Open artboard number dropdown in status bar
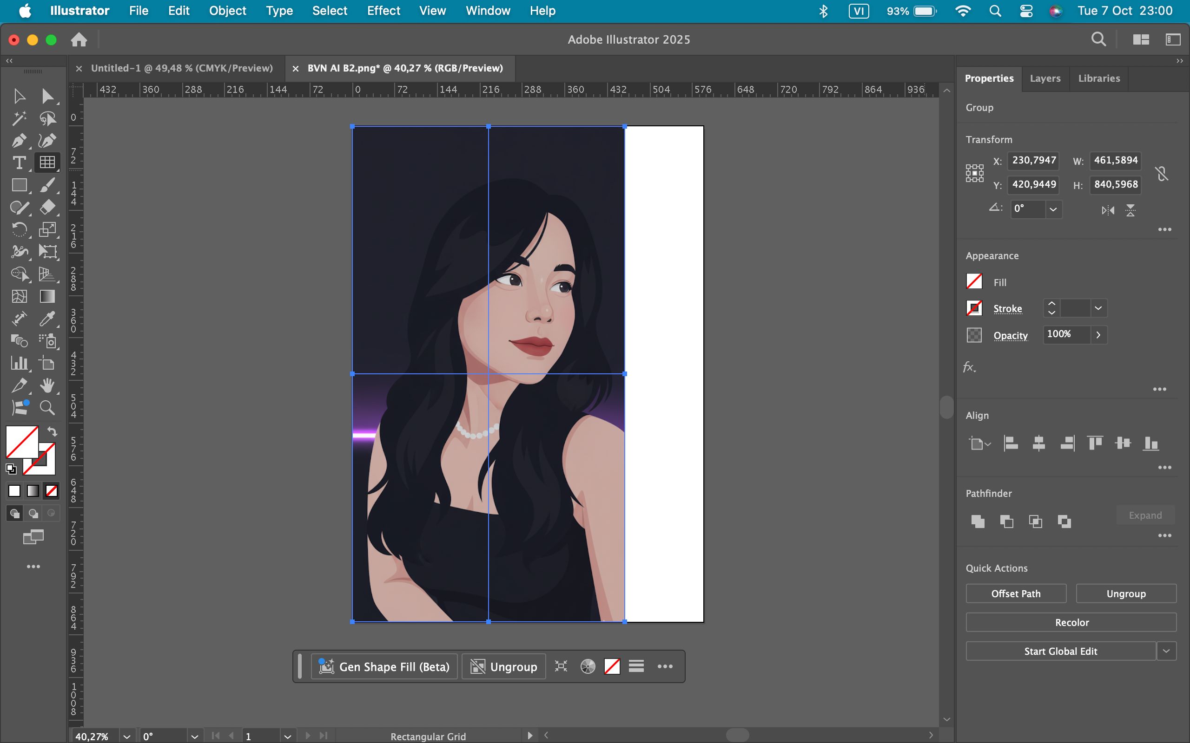This screenshot has width=1190, height=743. (x=288, y=736)
